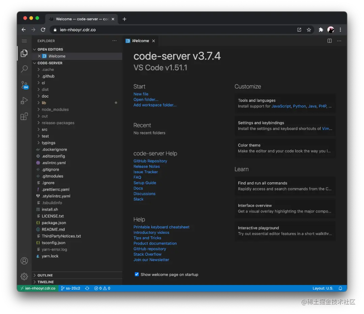Expand the Outline section
Viewport: 364px width, 314px height.
coord(77,275)
